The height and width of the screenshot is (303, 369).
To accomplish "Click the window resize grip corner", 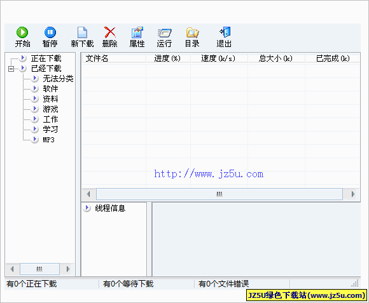I will pyautogui.click(x=355, y=283).
